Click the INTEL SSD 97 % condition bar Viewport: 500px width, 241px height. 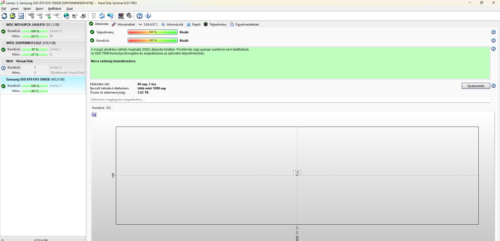35,49
